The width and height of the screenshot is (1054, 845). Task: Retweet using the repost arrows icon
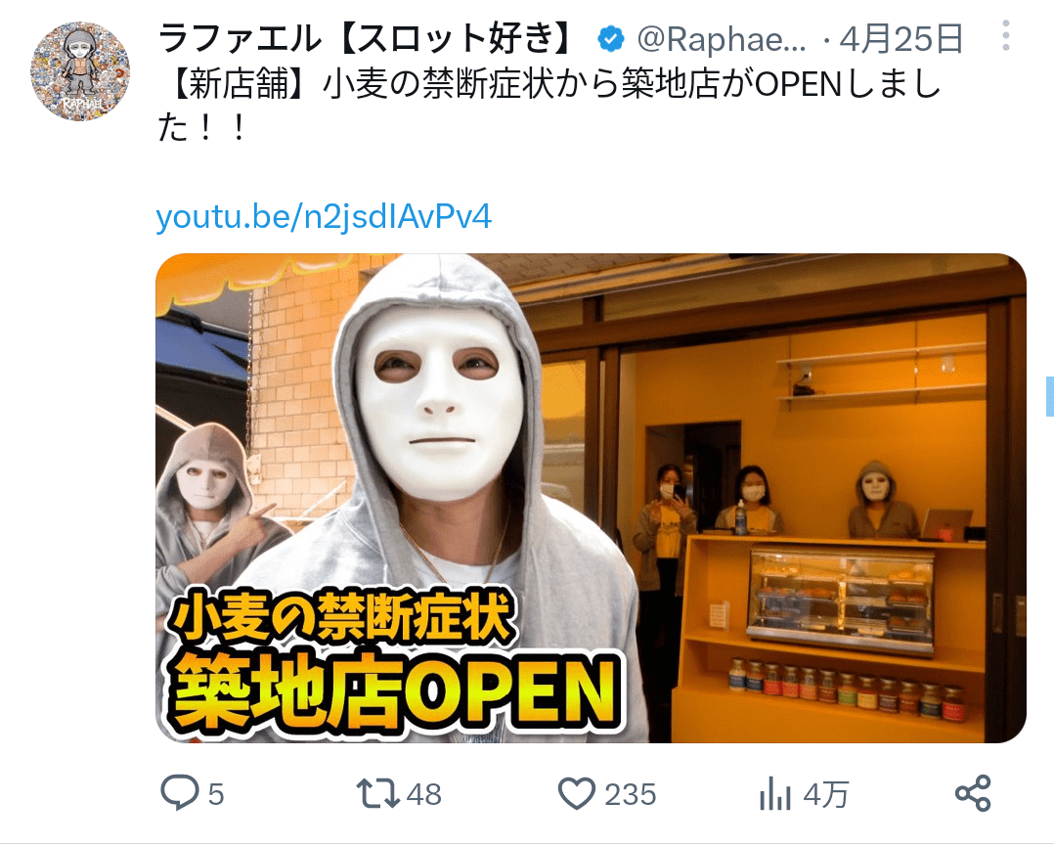(378, 793)
